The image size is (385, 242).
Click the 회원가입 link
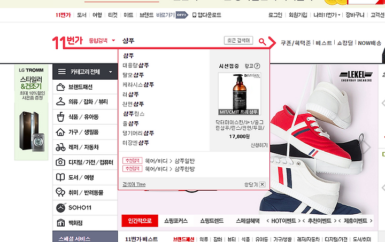coord(298,15)
